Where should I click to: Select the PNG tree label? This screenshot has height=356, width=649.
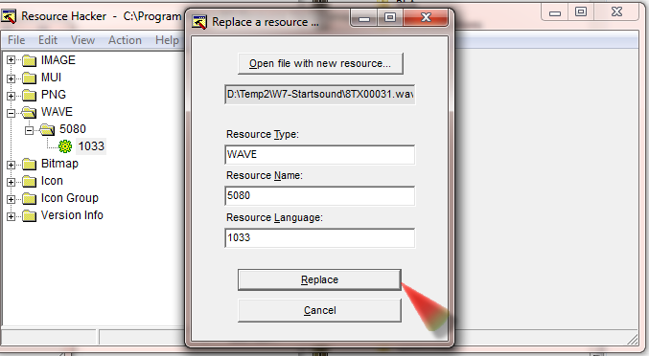coord(54,95)
